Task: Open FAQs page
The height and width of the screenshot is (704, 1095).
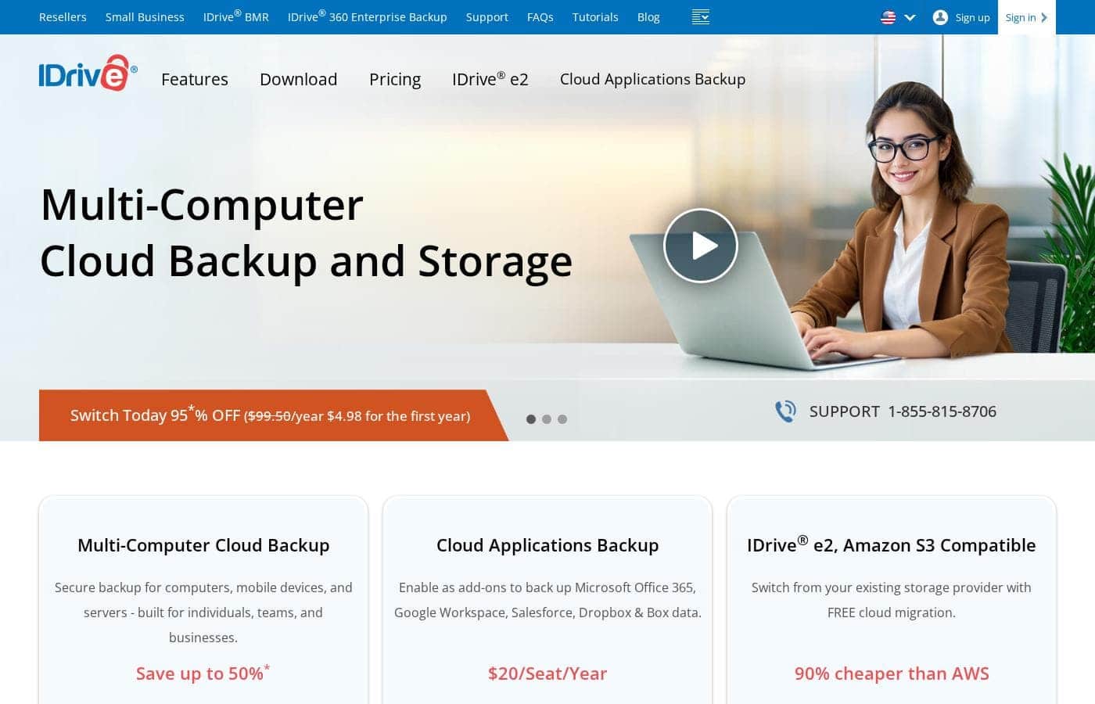Action: [540, 17]
